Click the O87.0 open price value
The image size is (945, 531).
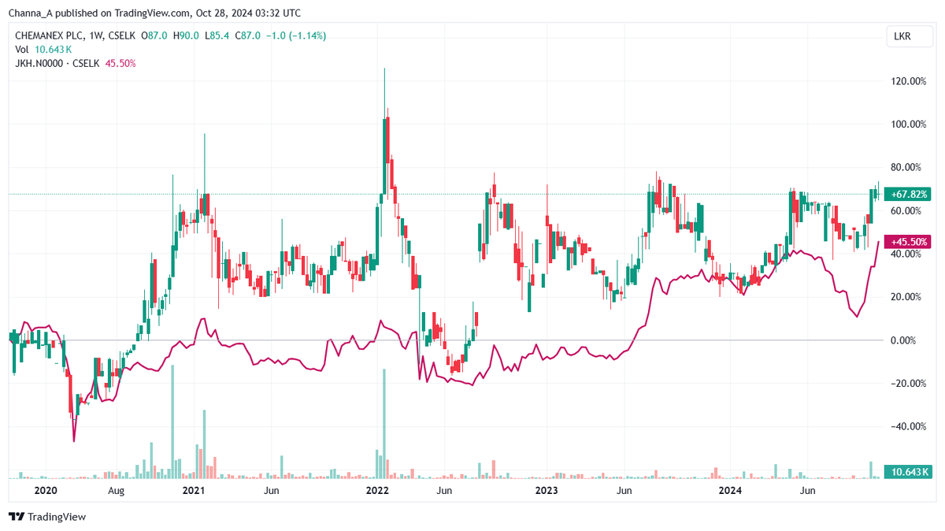[x=156, y=36]
